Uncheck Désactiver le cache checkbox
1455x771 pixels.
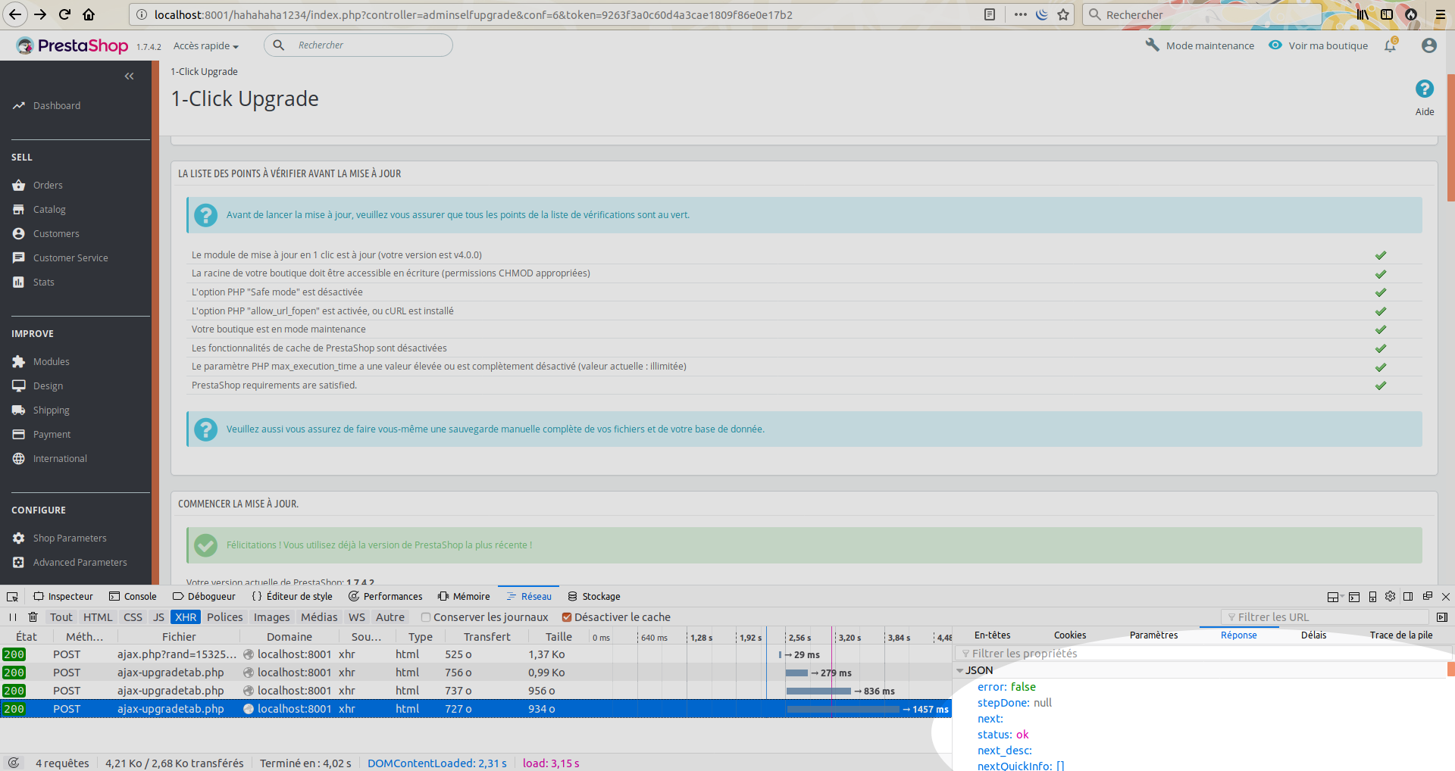[567, 617]
